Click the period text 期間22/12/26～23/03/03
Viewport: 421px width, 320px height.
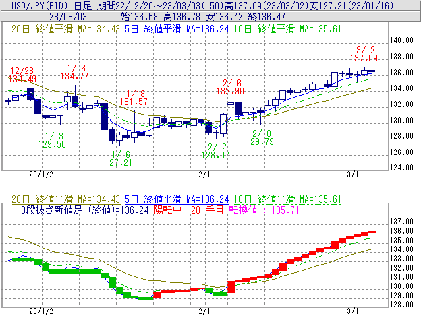[148, 6]
